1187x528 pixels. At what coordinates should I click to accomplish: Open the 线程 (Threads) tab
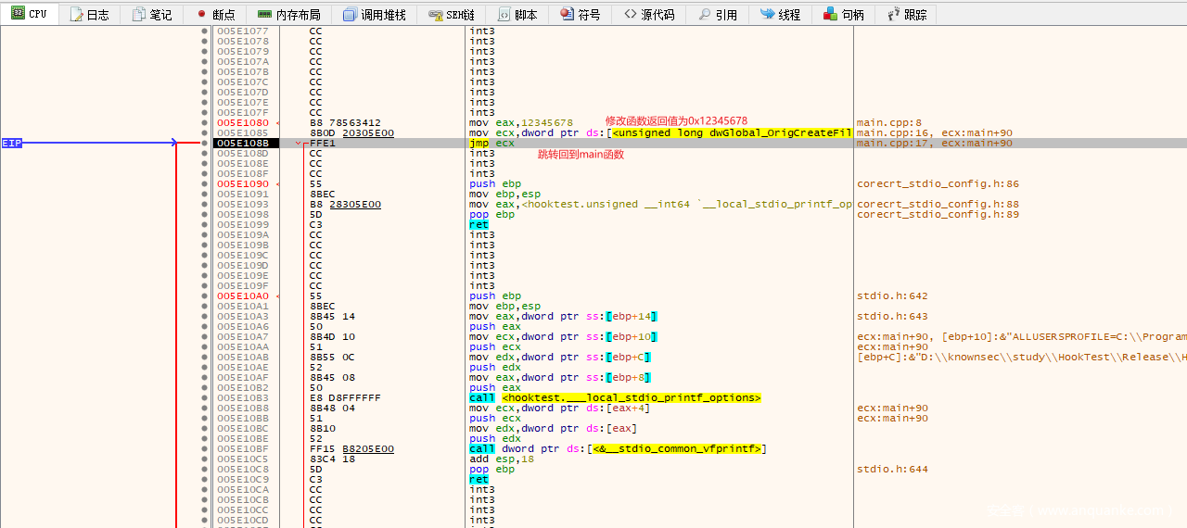[x=780, y=14]
